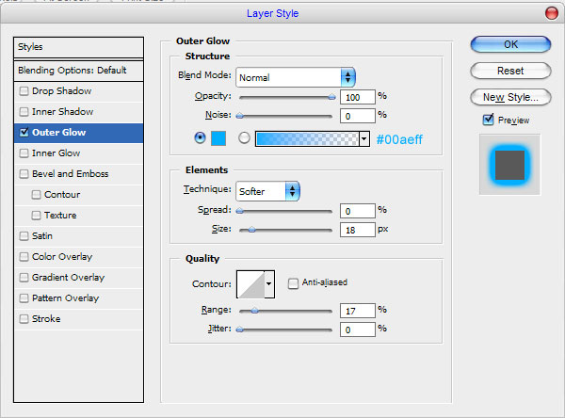Tick the Inner Glow checkbox
Screen dimensions: 565x418
[24, 153]
